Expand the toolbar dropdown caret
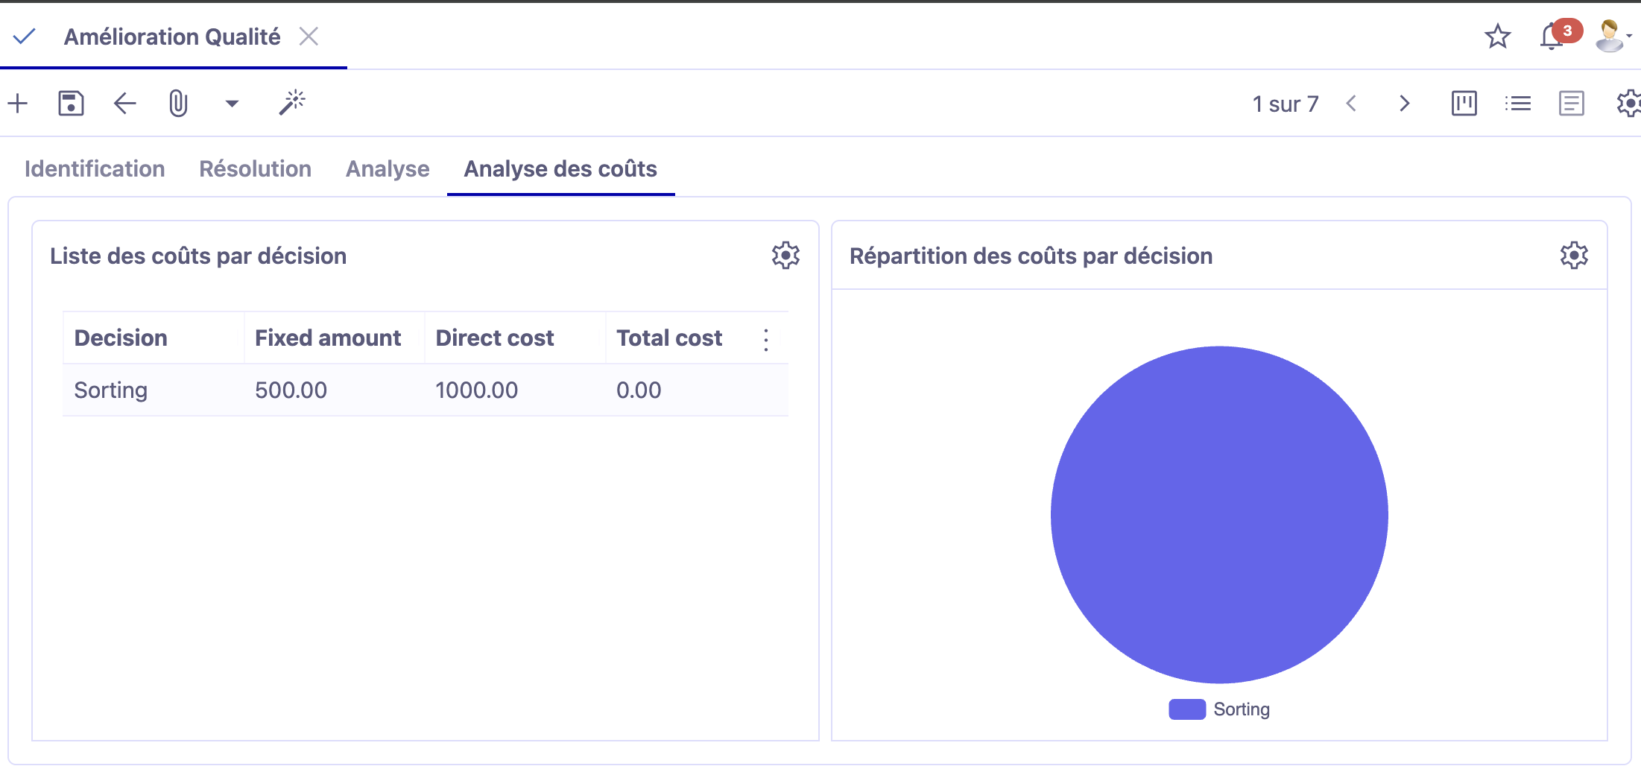This screenshot has height=769, width=1641. (x=232, y=104)
